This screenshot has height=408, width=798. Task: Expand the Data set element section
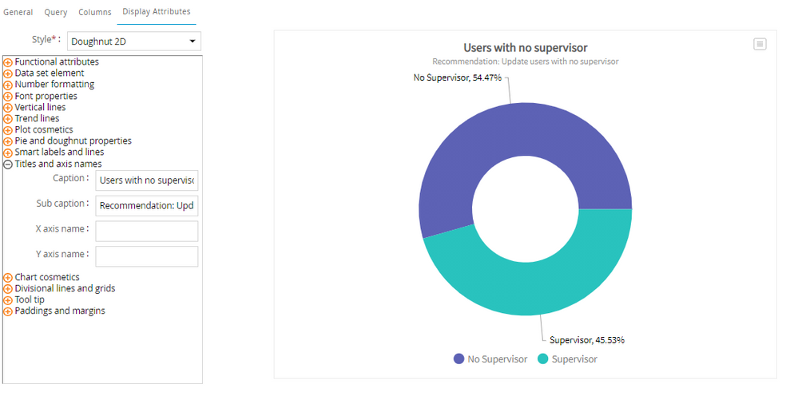[8, 73]
